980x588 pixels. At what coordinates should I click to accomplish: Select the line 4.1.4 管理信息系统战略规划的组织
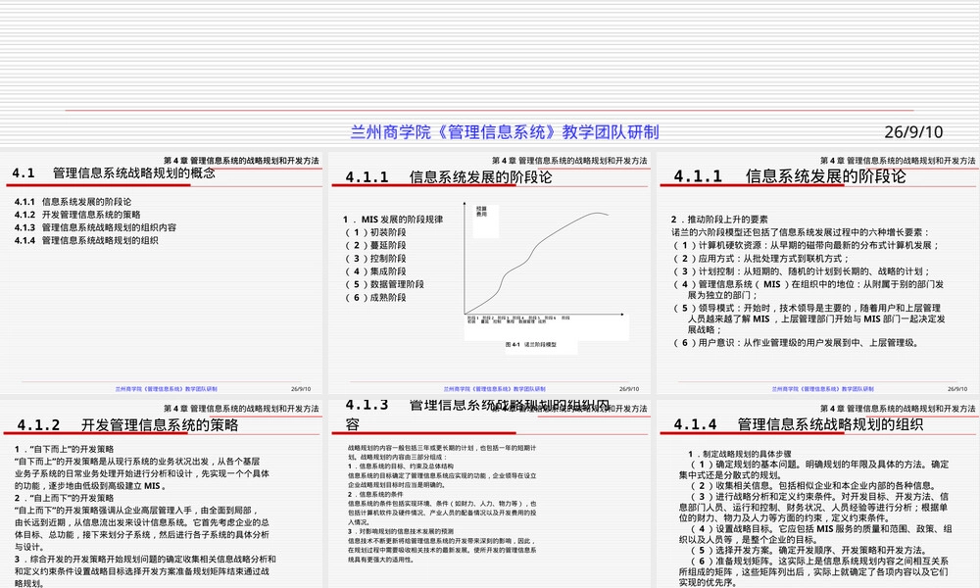tap(86, 240)
